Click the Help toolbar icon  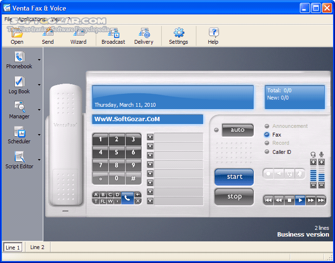click(213, 36)
